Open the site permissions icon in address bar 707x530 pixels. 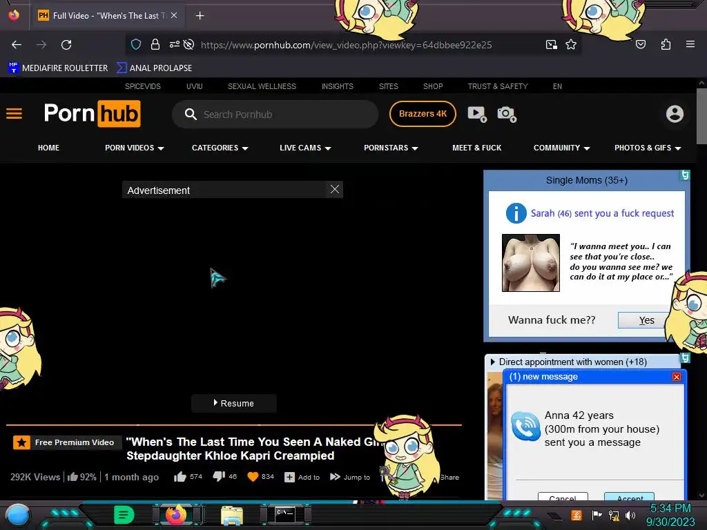click(x=174, y=44)
